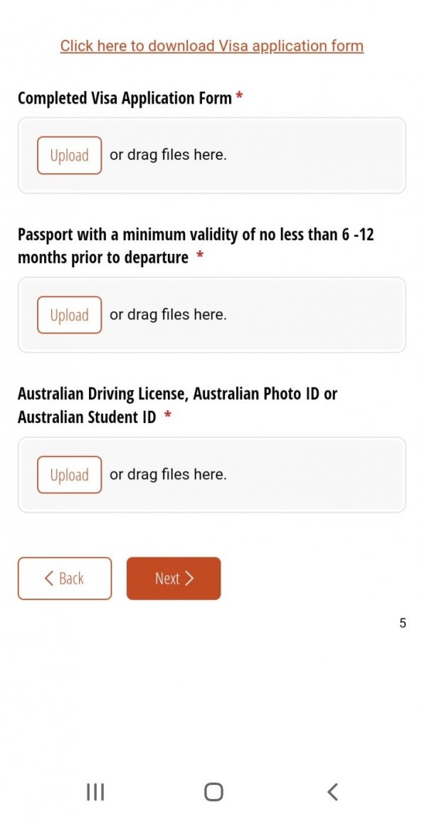Proceed with the Next button
This screenshot has width=424, height=819.
(174, 578)
